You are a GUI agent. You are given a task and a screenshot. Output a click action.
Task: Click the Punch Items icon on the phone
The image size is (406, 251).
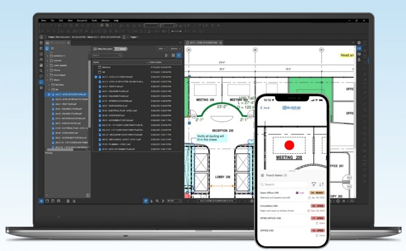(262, 174)
